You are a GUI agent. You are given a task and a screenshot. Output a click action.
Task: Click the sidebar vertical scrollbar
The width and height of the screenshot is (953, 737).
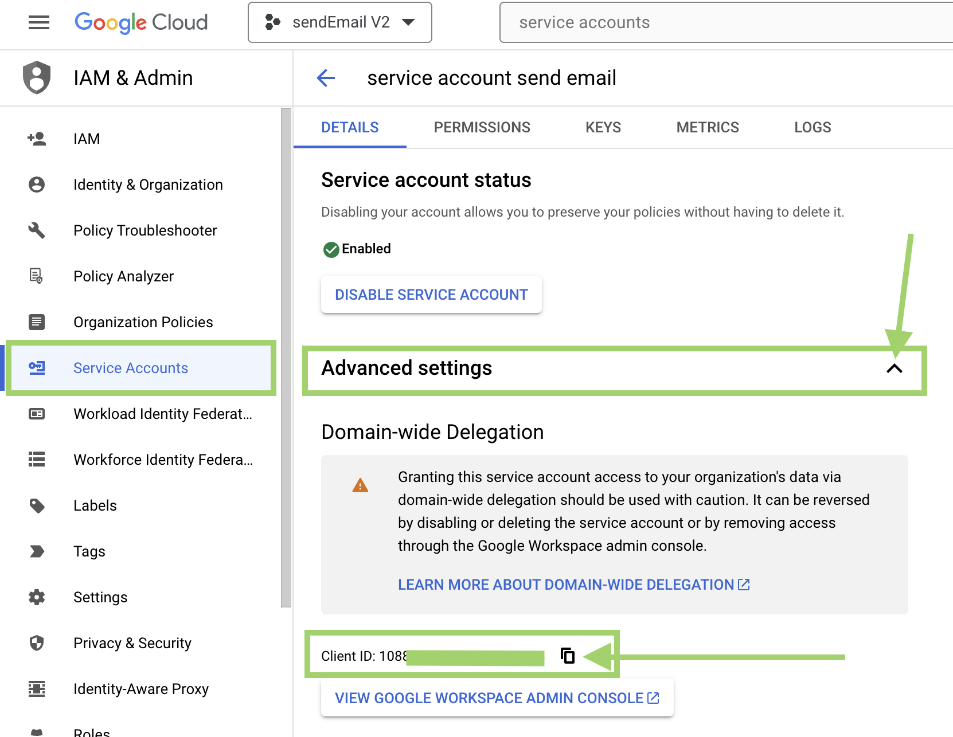pyautogui.click(x=286, y=358)
